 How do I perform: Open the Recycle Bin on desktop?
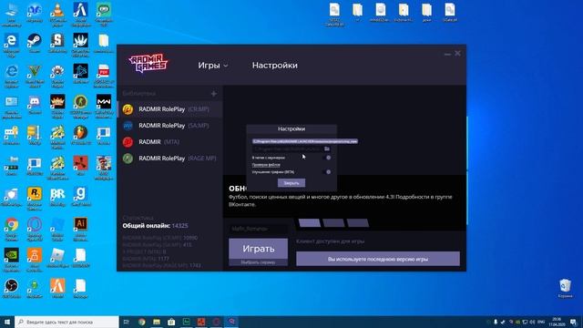pos(565,288)
